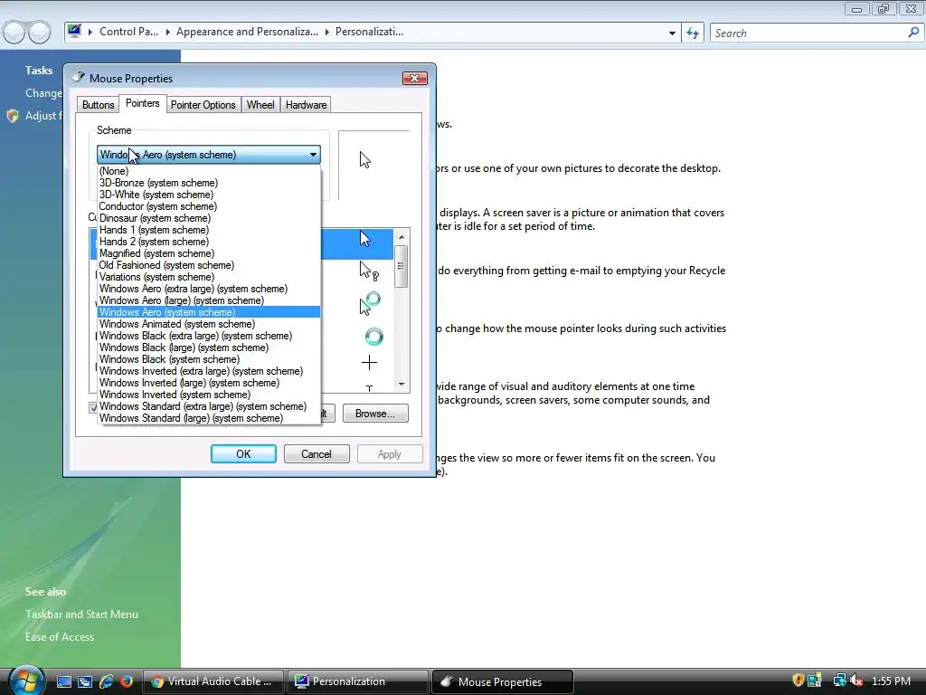This screenshot has height=695, width=926.
Task: Choose Windows Aero (extra large) scheme
Action: (209, 289)
